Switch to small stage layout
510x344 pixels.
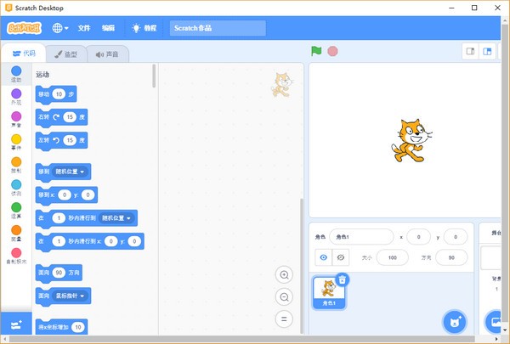point(468,51)
